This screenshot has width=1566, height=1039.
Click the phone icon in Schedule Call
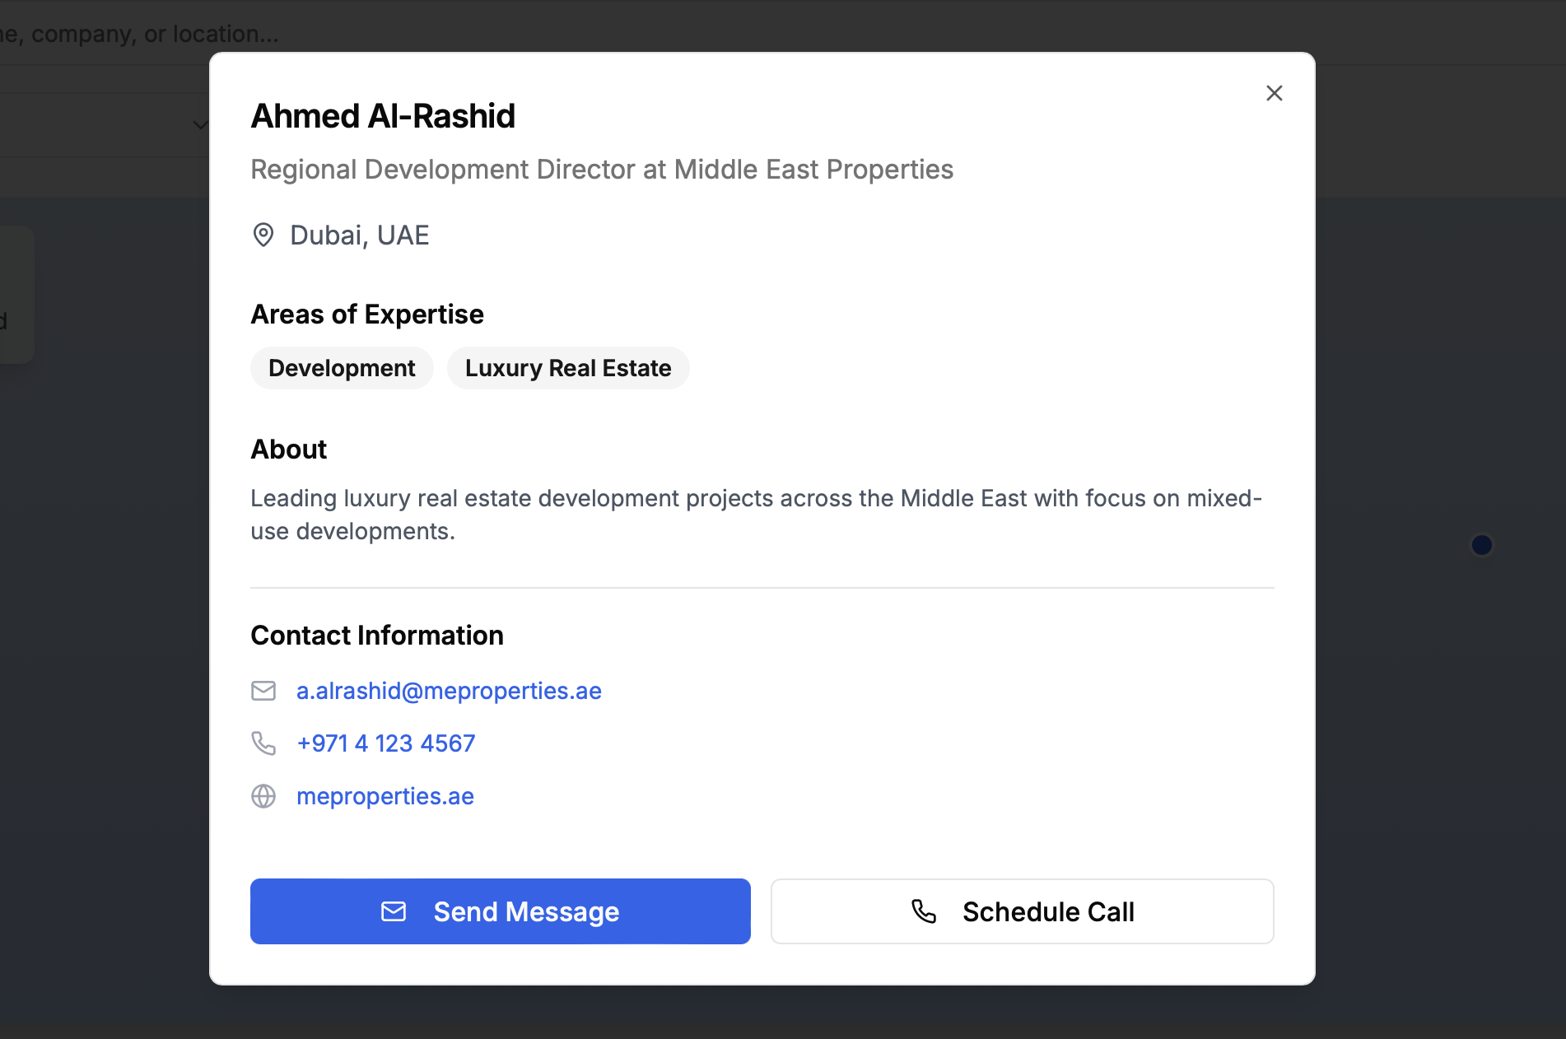pos(924,911)
